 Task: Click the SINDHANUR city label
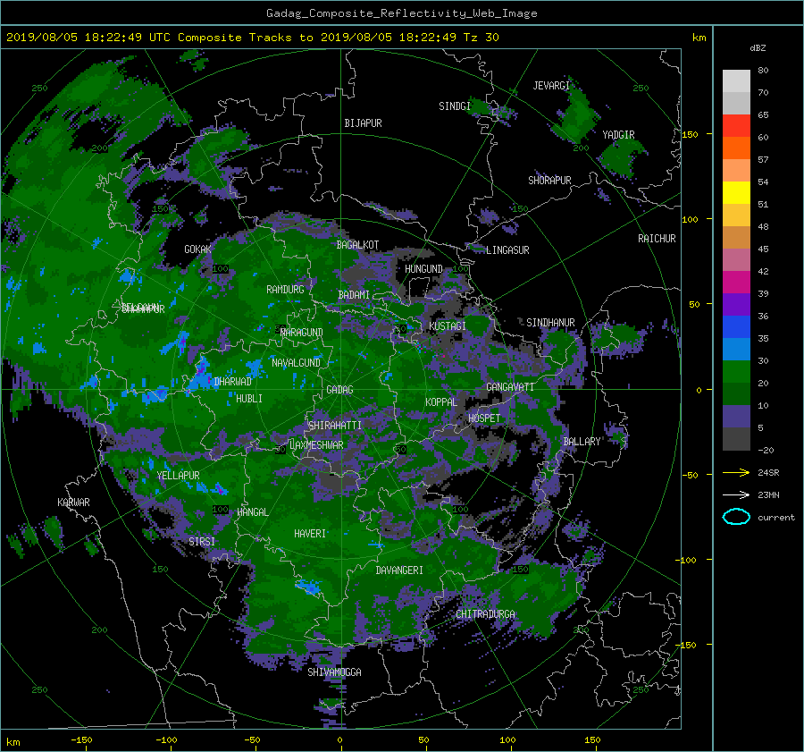pyautogui.click(x=550, y=323)
